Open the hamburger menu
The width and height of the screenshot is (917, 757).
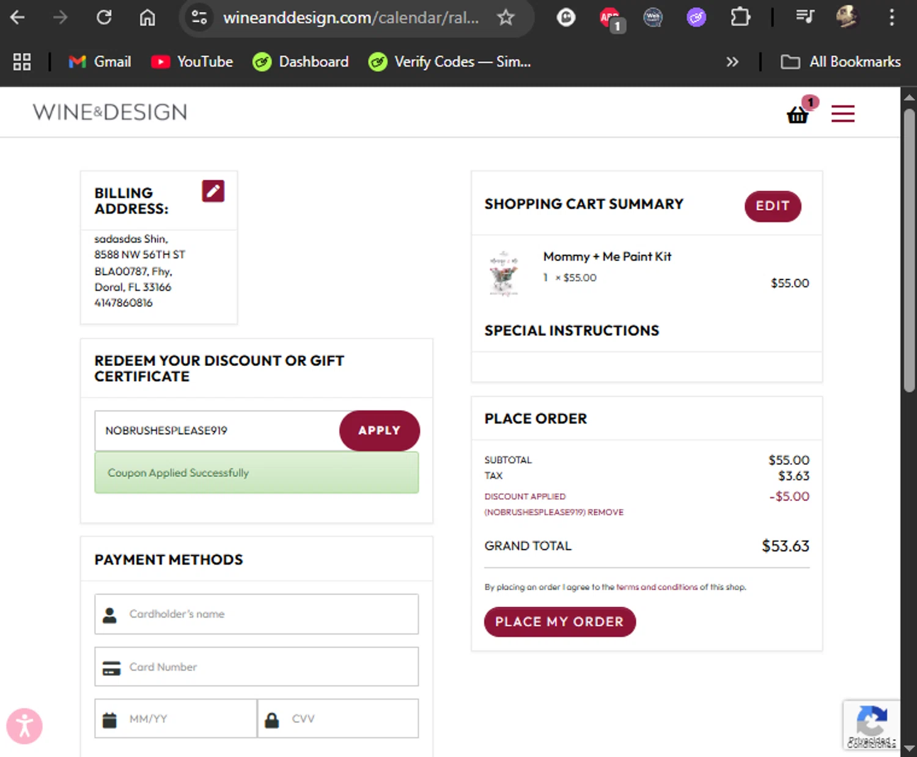coord(842,114)
